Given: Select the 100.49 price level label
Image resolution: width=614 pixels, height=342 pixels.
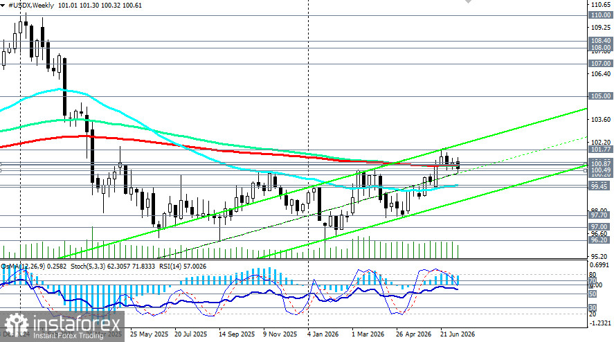Looking at the screenshot, I should point(600,170).
